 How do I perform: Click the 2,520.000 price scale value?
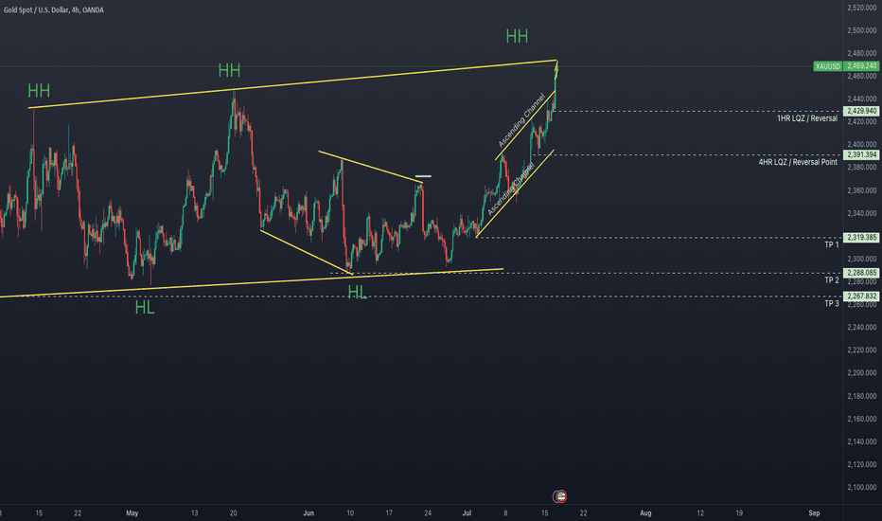(862, 8)
